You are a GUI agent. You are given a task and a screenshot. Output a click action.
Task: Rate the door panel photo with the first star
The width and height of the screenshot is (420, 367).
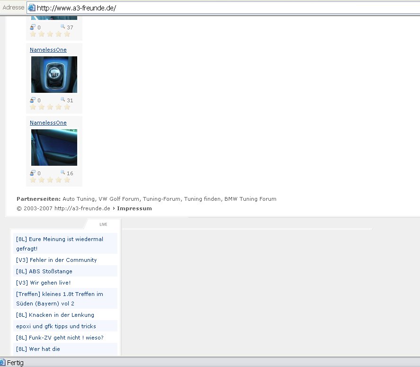pos(33,180)
